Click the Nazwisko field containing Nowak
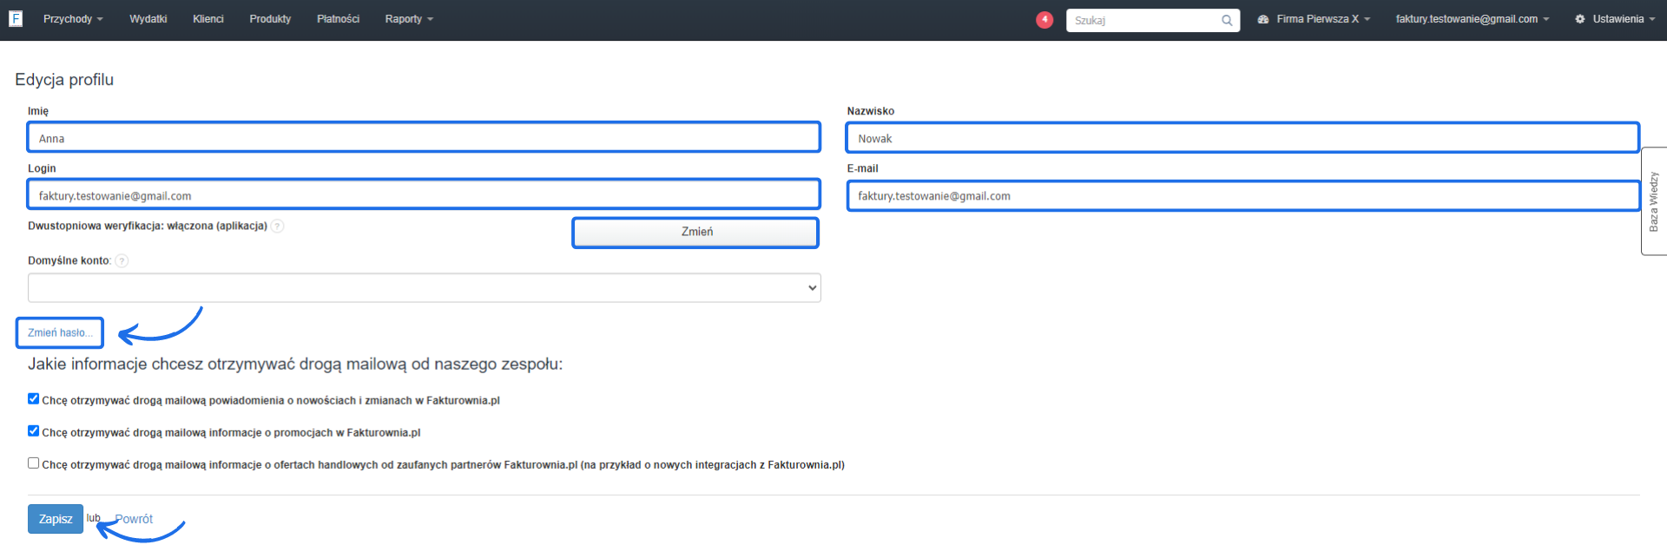The width and height of the screenshot is (1667, 558). tap(1242, 138)
